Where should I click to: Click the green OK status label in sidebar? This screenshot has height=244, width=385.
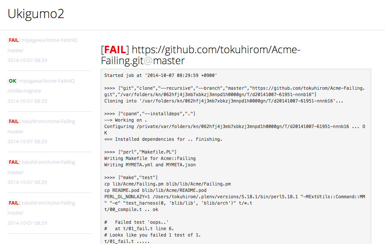coord(12,81)
